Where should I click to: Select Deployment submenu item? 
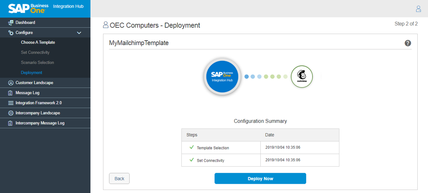coord(31,72)
